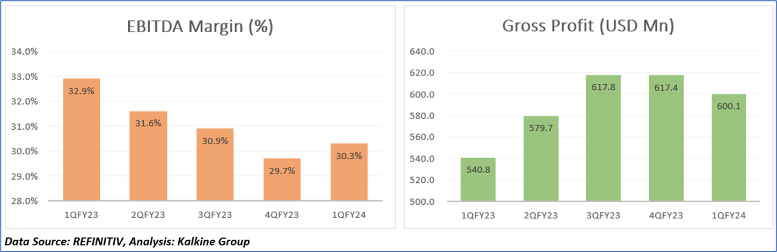Click the 34.0% axis label on EBITDA chart

[27, 52]
